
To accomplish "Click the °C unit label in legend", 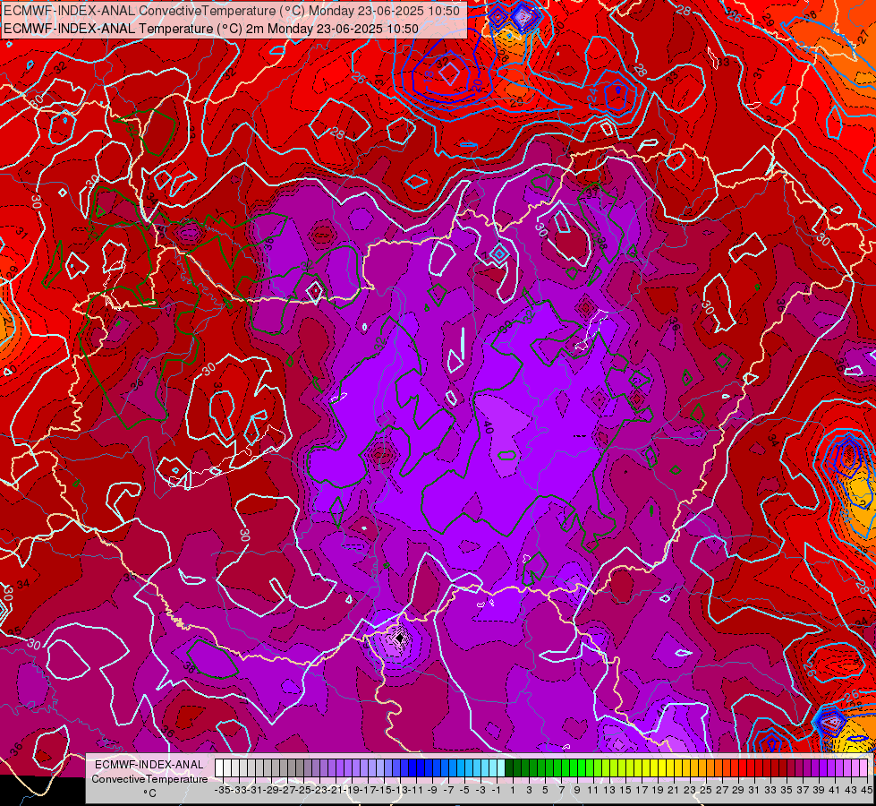I will (149, 793).
